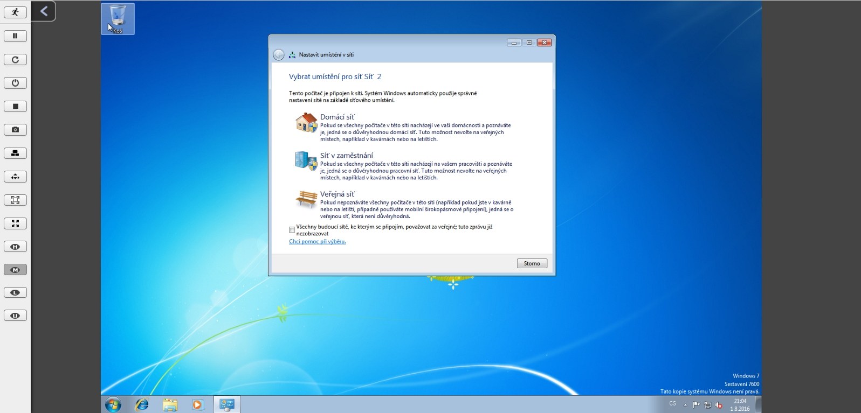Select the H quality toggle
This screenshot has height=413, width=861.
(x=15, y=247)
